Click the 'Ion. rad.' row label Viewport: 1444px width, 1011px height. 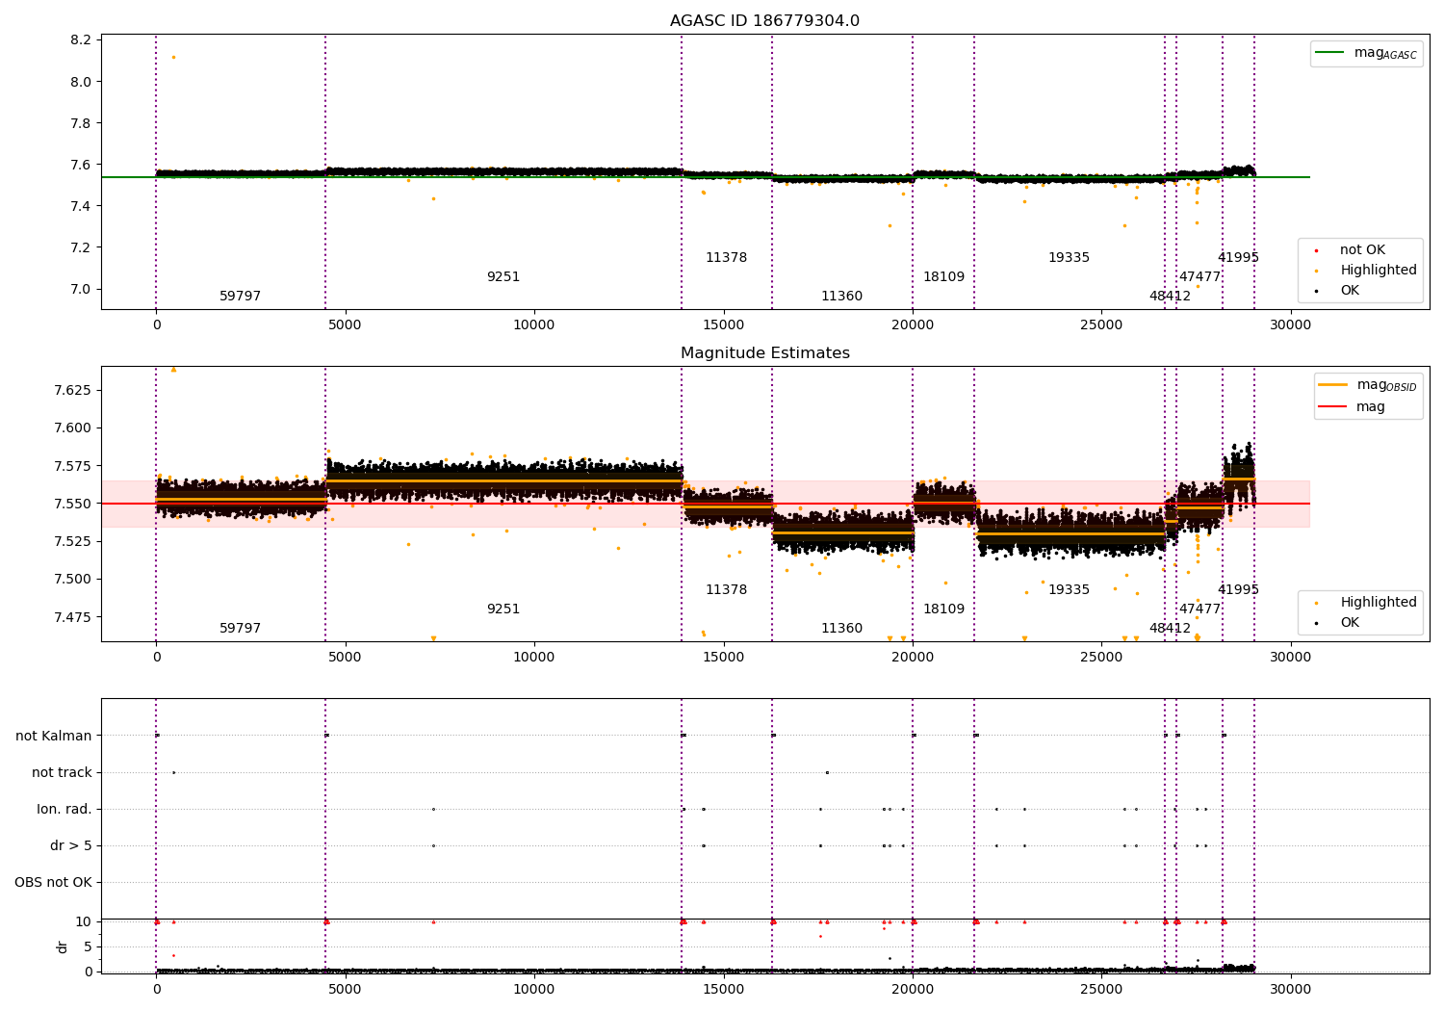tap(64, 810)
